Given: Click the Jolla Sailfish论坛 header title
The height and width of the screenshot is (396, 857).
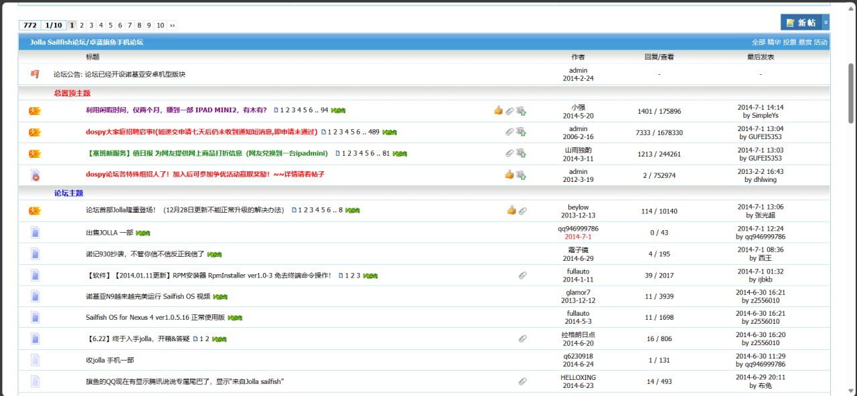Looking at the screenshot, I should coord(86,42).
